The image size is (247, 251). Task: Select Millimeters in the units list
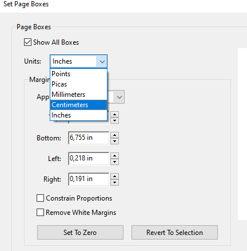78,95
